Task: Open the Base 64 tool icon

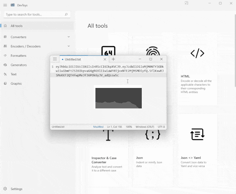Action: pos(108,51)
